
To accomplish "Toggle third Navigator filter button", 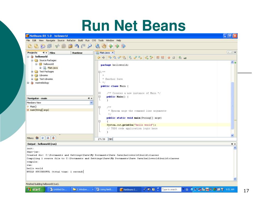I will [48, 138].
